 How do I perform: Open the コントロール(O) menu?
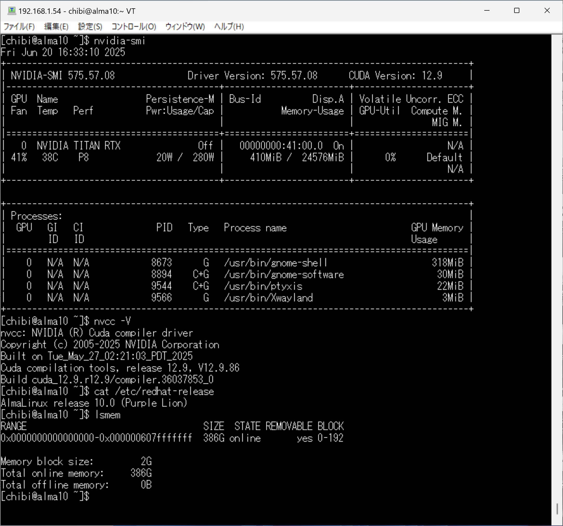pos(133,26)
